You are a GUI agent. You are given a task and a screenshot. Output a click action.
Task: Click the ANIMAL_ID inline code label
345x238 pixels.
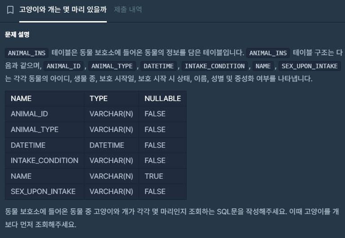pyautogui.click(x=63, y=66)
